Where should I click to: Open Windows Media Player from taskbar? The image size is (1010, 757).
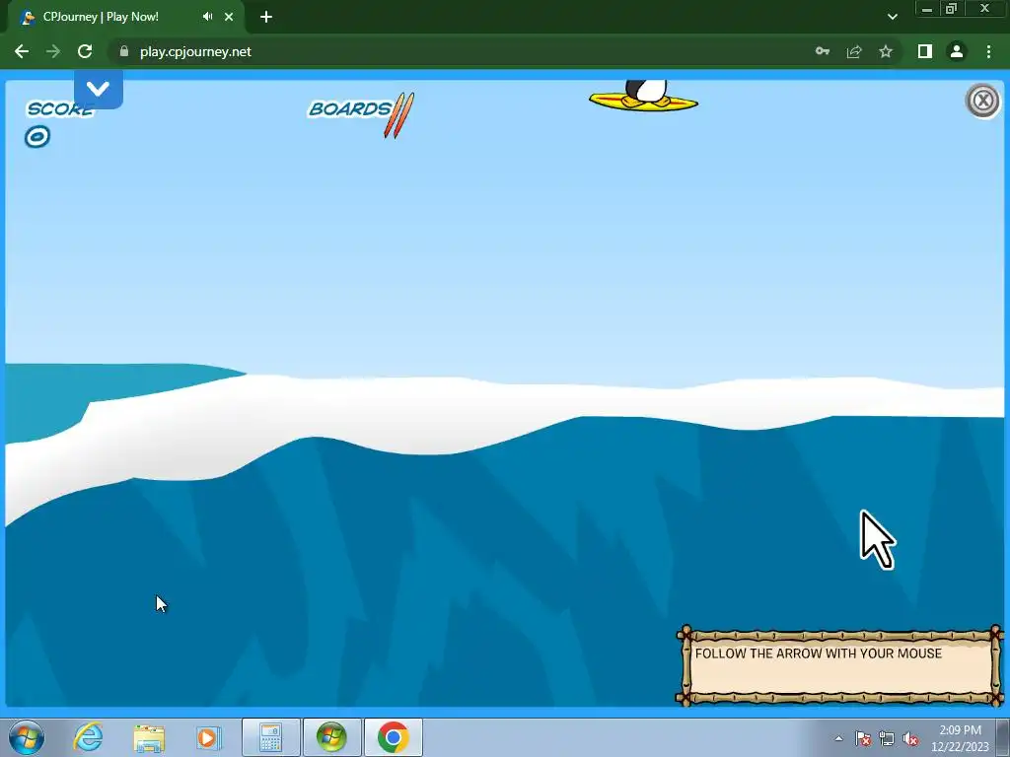coord(209,737)
